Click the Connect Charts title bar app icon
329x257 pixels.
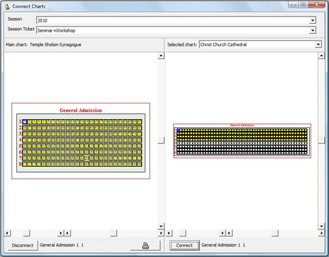click(x=7, y=7)
